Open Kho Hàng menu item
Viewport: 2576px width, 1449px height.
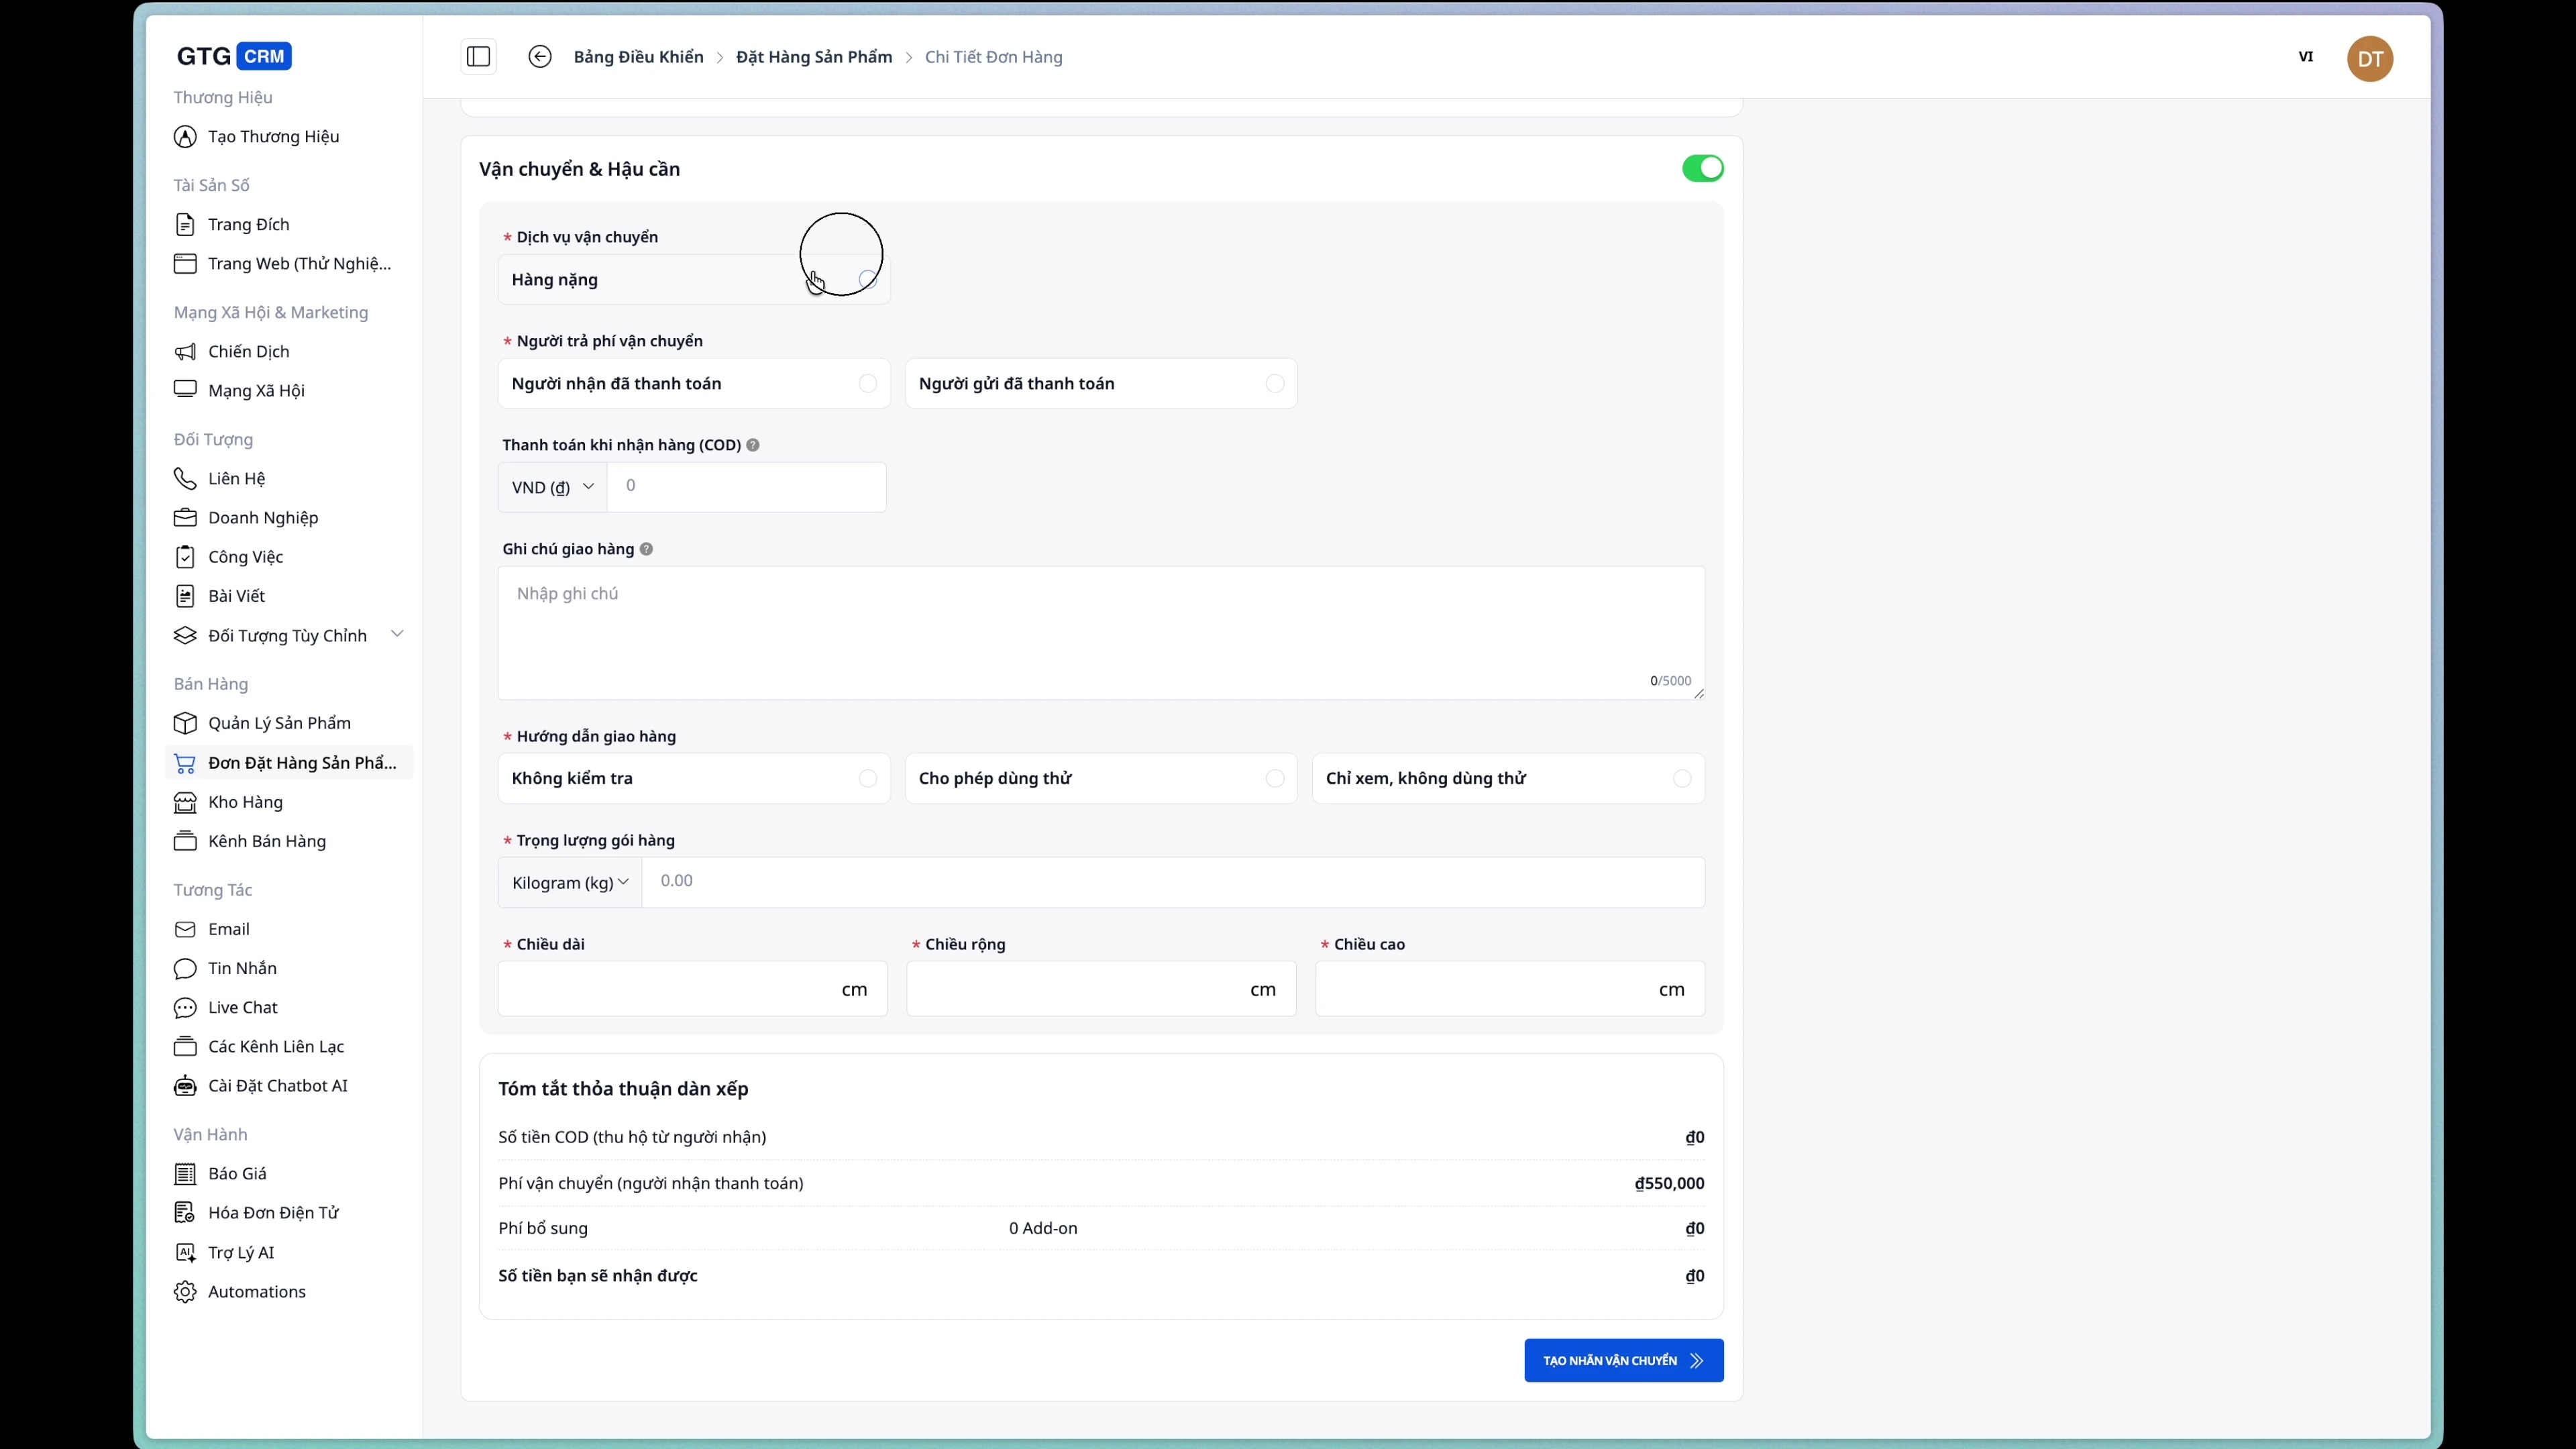coord(245,802)
